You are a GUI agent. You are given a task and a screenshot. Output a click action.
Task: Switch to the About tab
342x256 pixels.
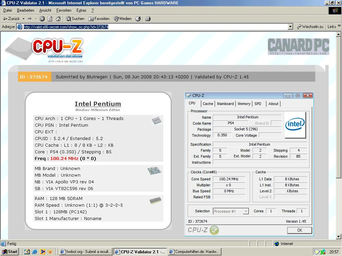[x=273, y=104]
